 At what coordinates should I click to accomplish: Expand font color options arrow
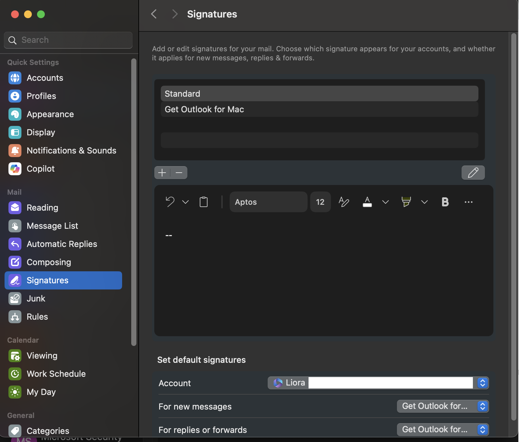tap(386, 202)
